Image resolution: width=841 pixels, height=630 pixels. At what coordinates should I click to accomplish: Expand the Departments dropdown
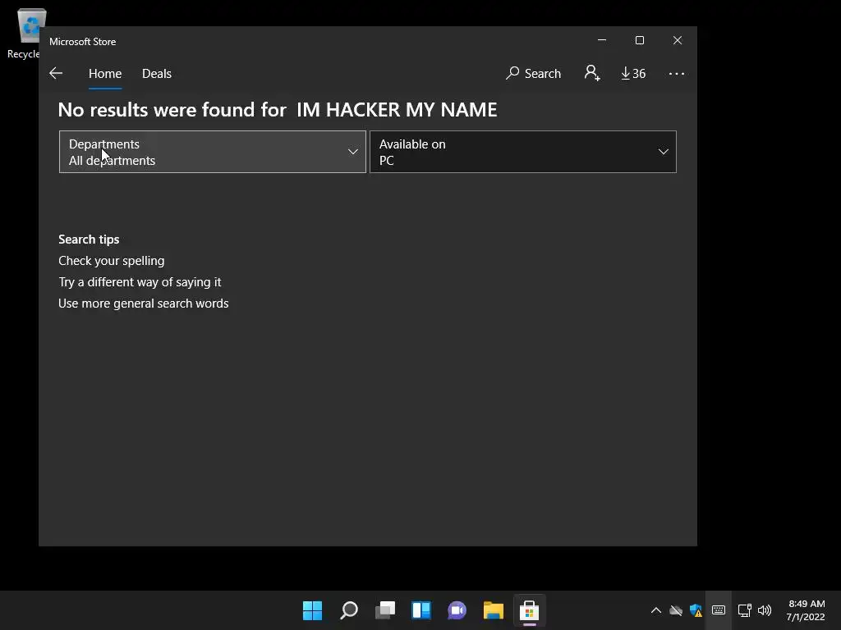[x=213, y=152]
